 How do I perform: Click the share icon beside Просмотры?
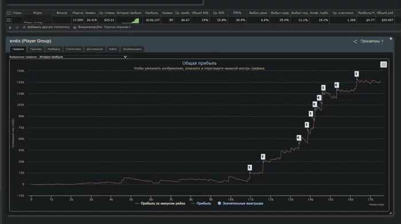click(x=355, y=41)
